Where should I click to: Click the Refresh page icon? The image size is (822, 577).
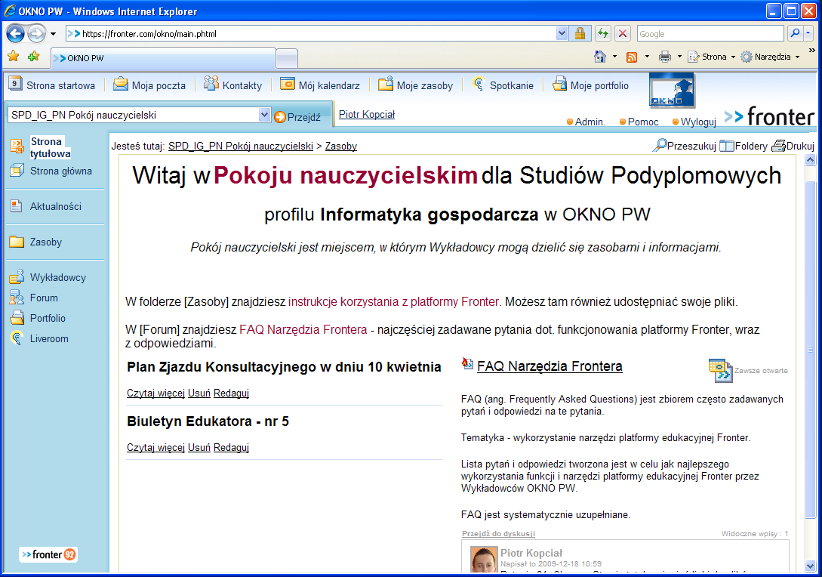click(x=603, y=33)
